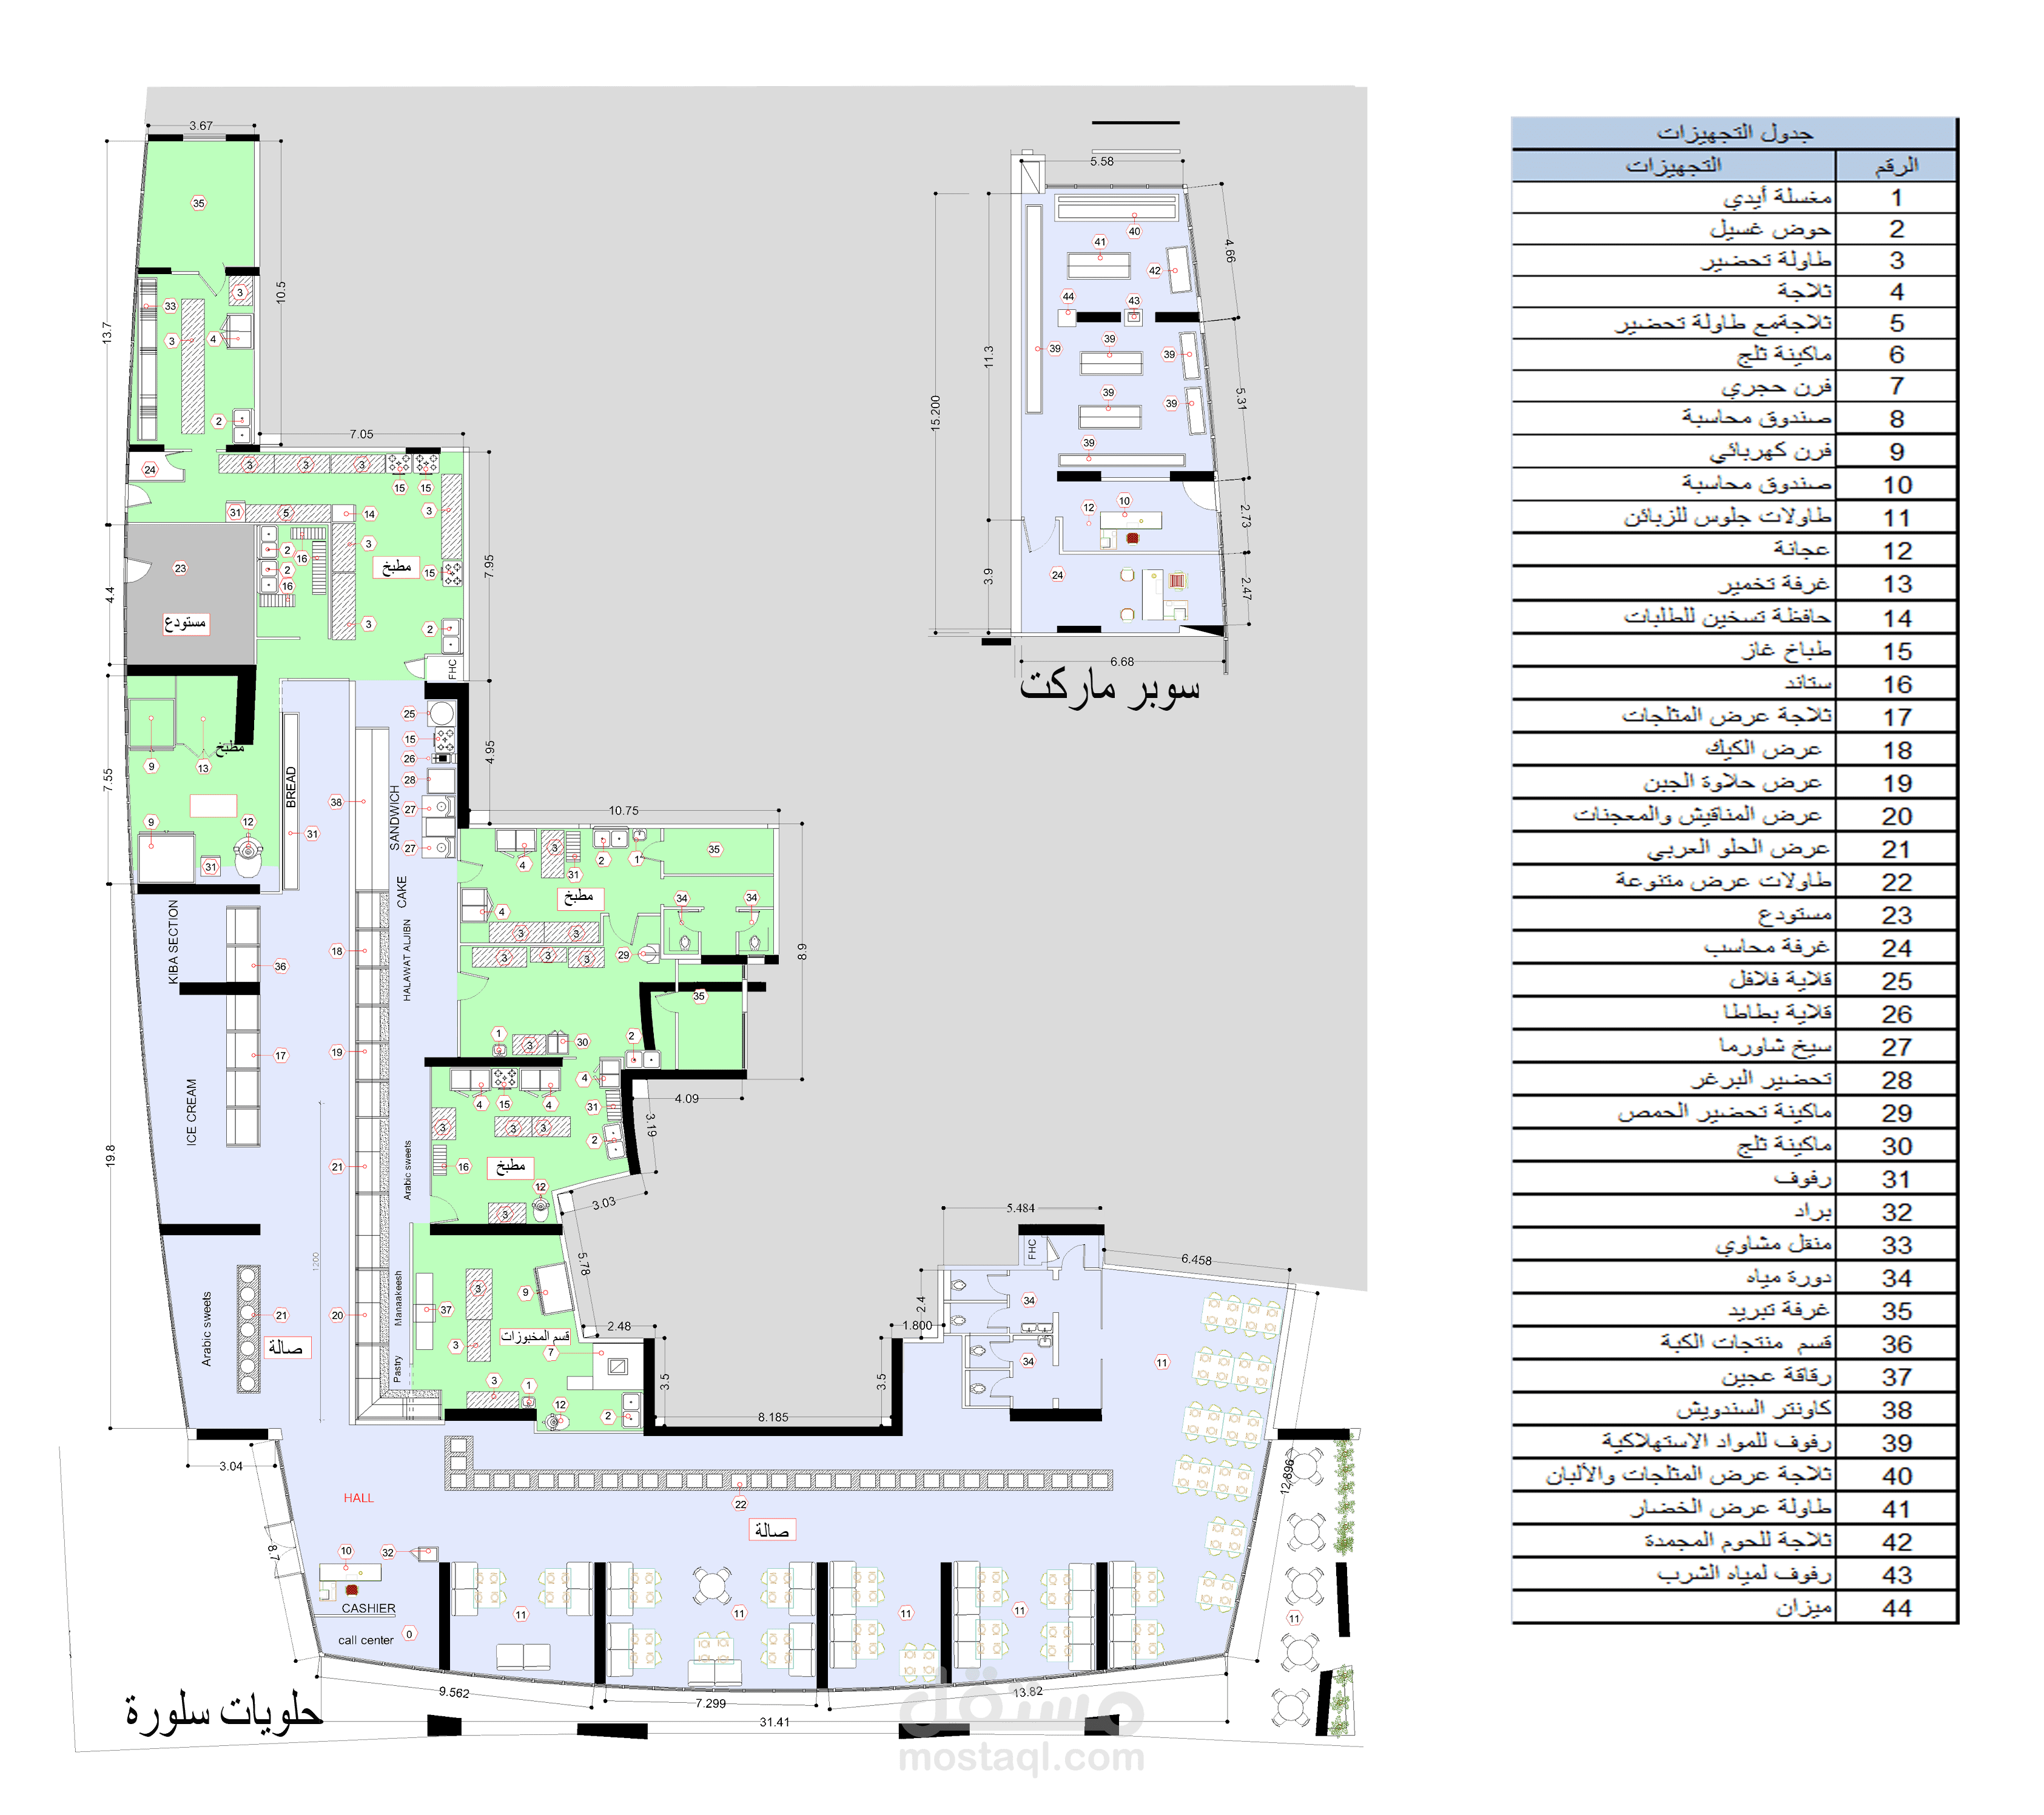Click the 'منقل مشاوي' table cell
Viewport: 2044px width, 1815px height.
(x=1774, y=1244)
